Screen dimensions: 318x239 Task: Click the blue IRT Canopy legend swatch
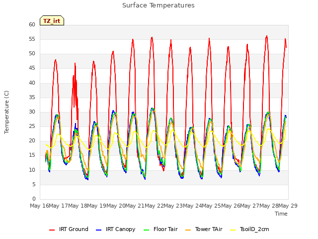click(98, 230)
